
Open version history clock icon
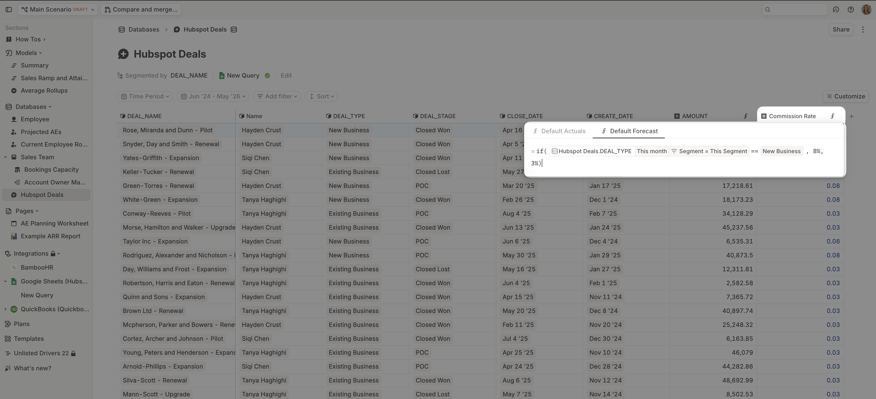tap(836, 10)
